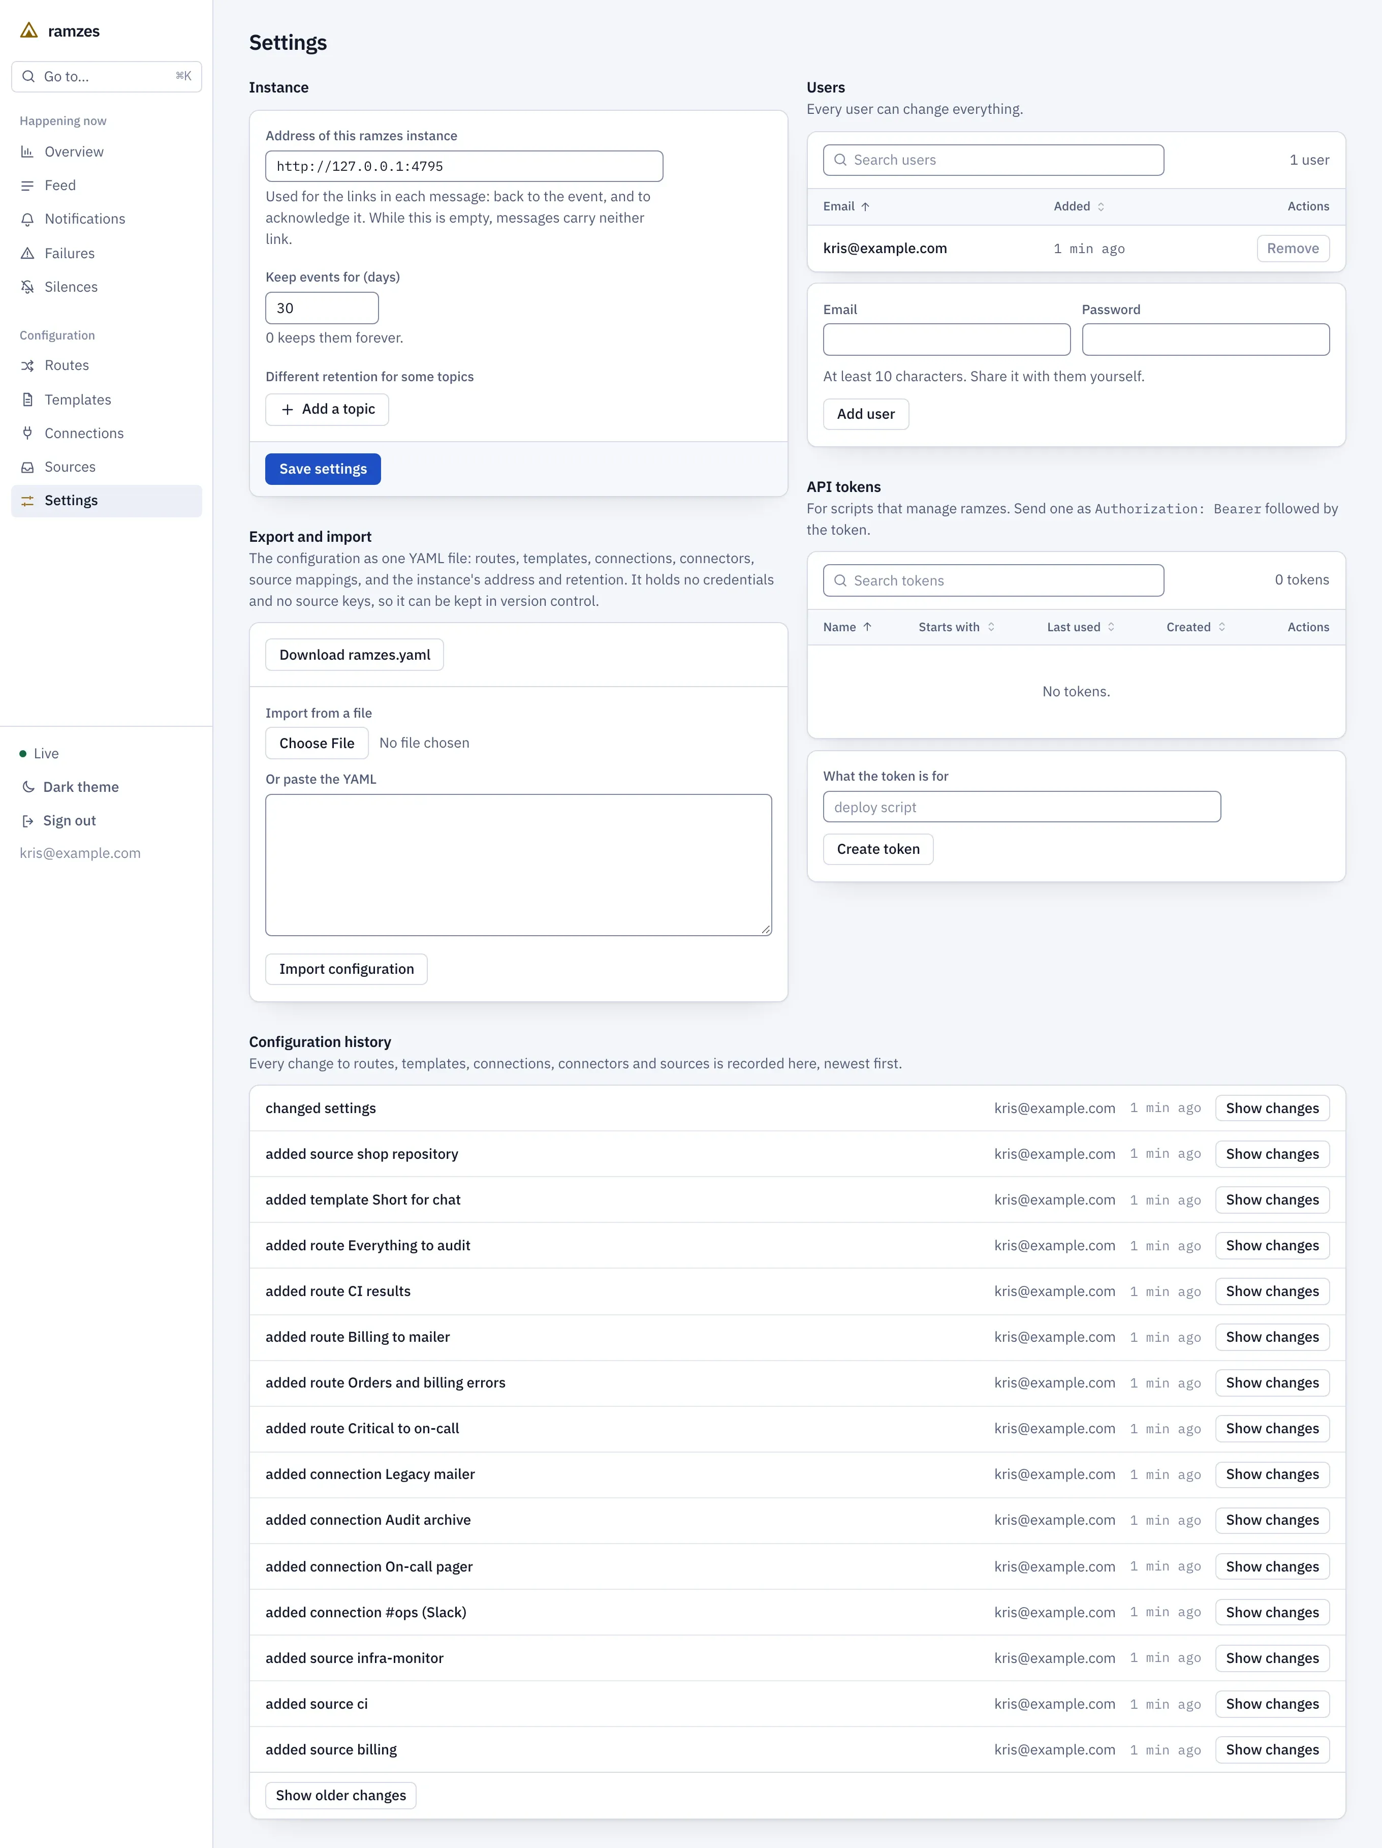Download ramzes.yaml configuration file
1382x1848 pixels.
click(x=355, y=655)
